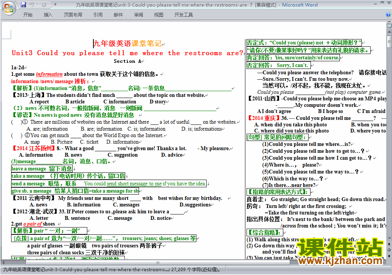Image resolution: width=392 pixels, height=275 pixels.
Task: Click the blue Help question mark icon
Action: pyautogui.click(x=388, y=15)
